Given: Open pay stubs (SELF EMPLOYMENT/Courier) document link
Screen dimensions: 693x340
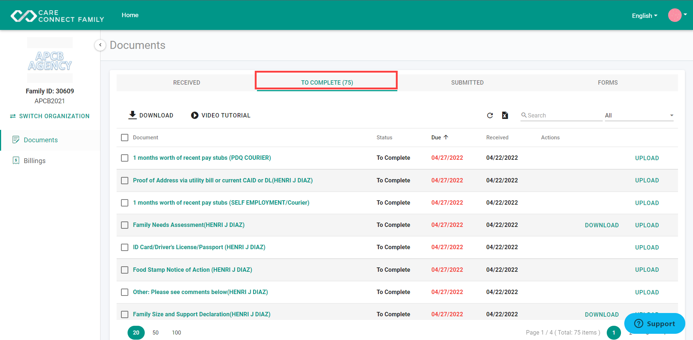Looking at the screenshot, I should coord(221,202).
